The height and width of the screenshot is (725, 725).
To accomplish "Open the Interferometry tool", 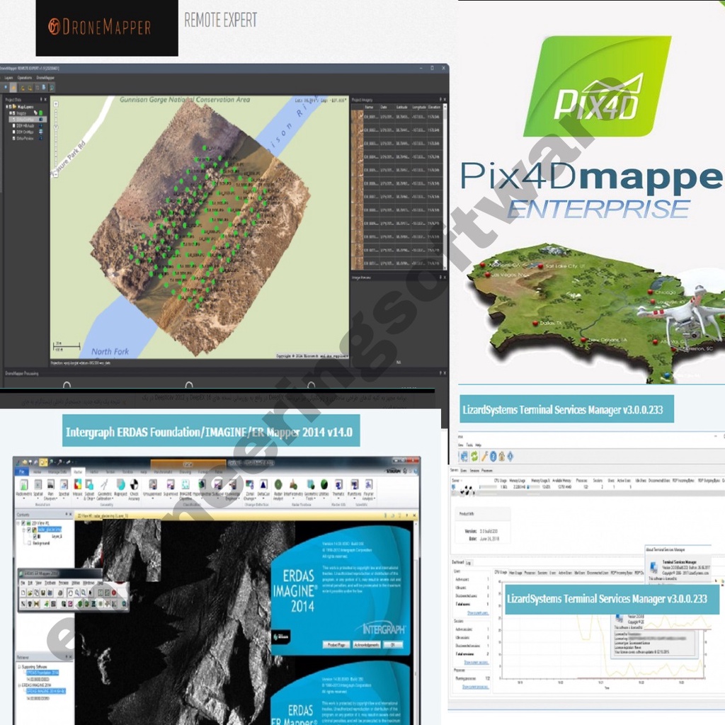I will pos(293,488).
